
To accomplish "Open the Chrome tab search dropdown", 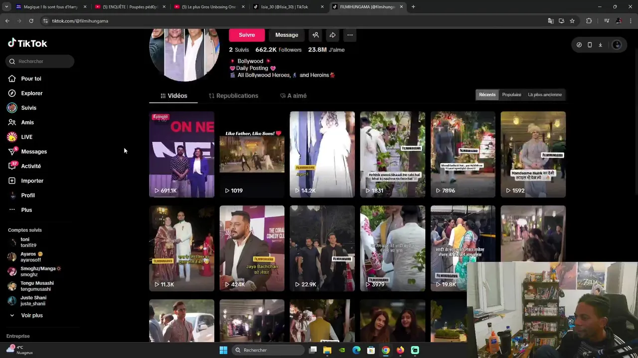I will [6, 7].
